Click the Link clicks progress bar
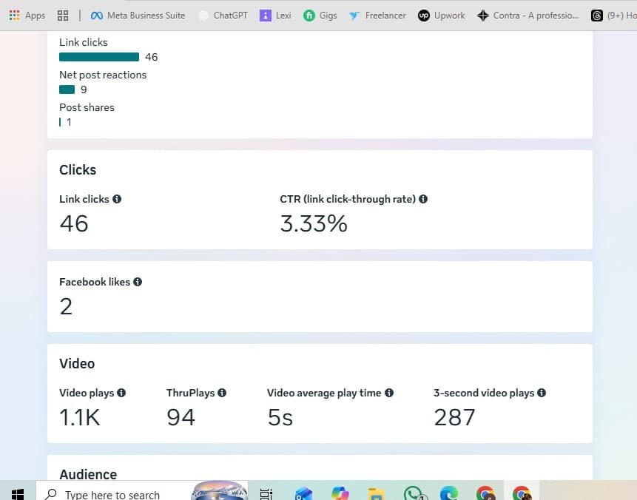This screenshot has height=500, width=637. pos(99,57)
